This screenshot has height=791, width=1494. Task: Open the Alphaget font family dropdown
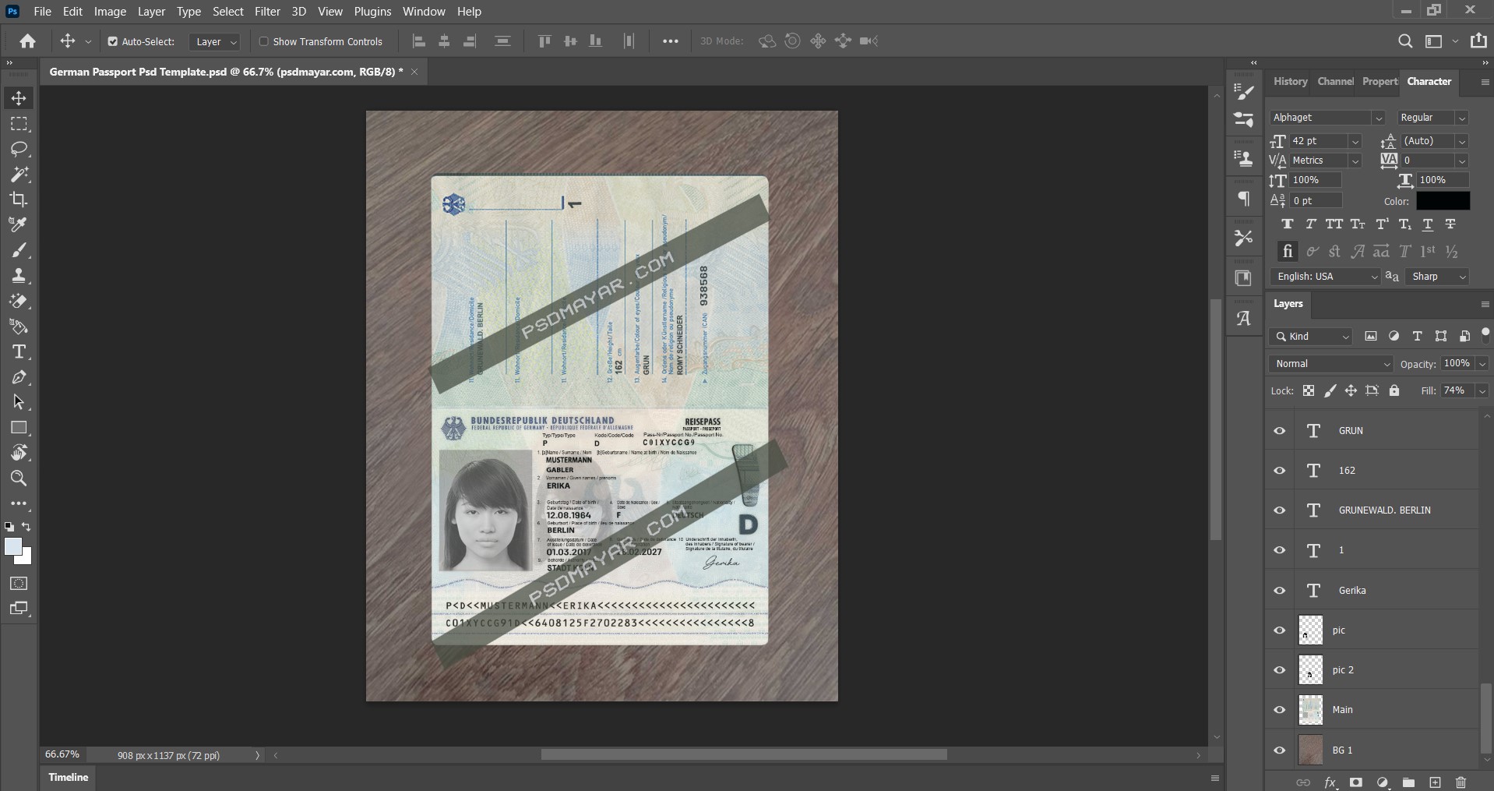[x=1378, y=118]
